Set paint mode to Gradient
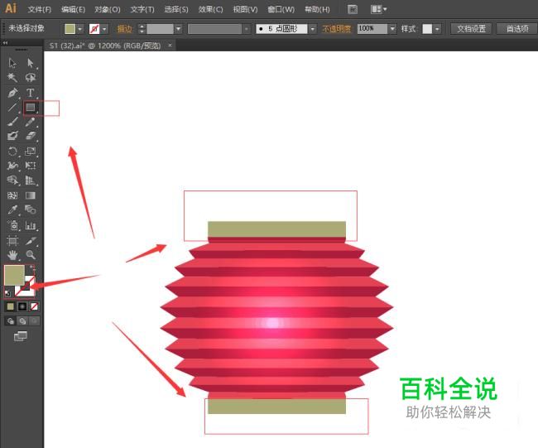Screen dimensions: 538x448 point(22,306)
